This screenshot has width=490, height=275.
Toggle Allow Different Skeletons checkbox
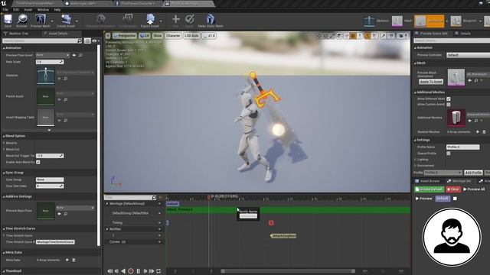tap(449, 99)
